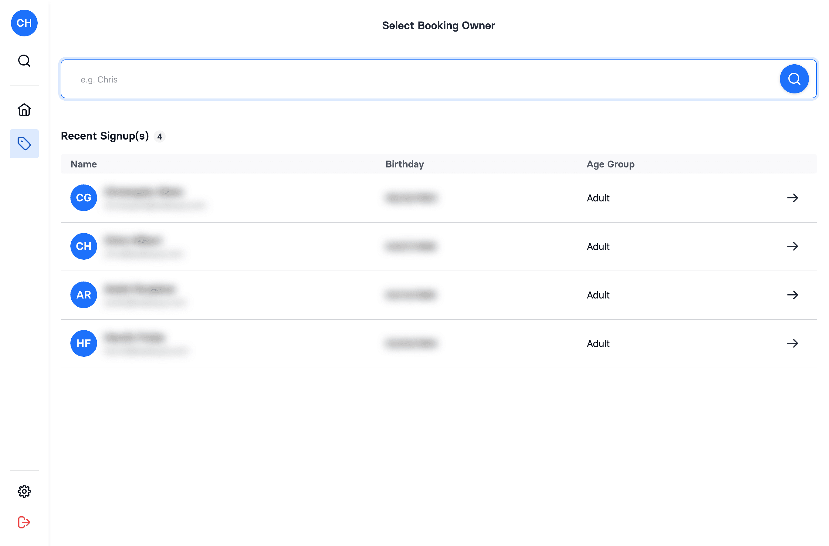Click the arrow on the HF row
The width and height of the screenshot is (829, 546).
click(792, 343)
